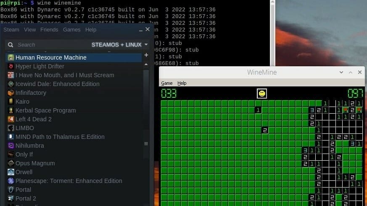
Task: Click the search magnifier icon in Steam
Action: tap(11, 44)
